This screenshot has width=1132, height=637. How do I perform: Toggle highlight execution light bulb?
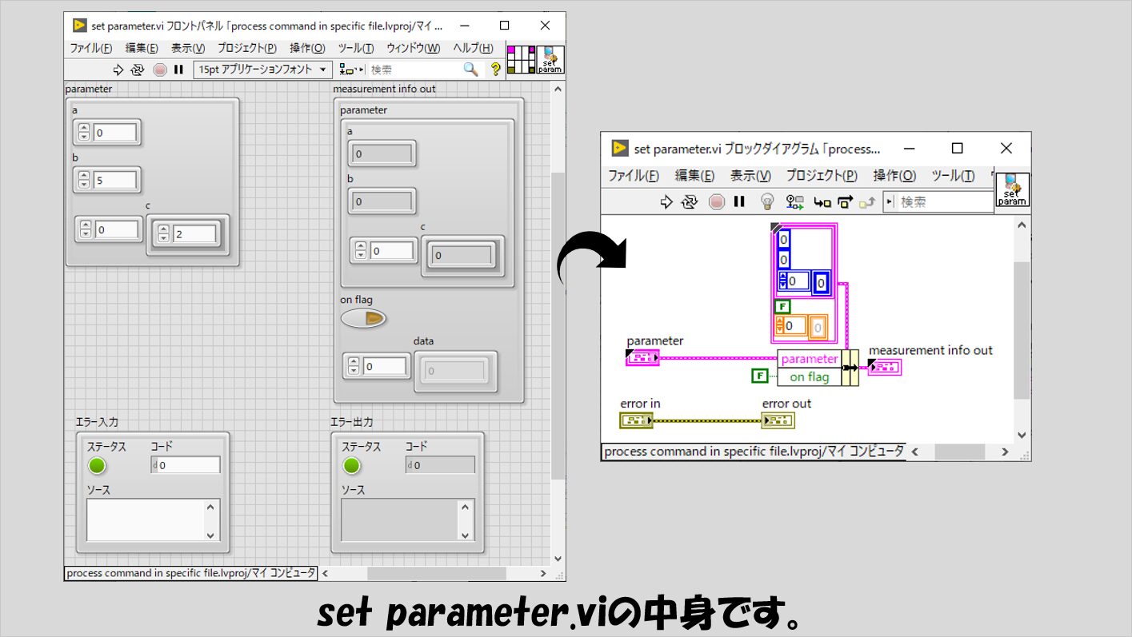pos(766,202)
